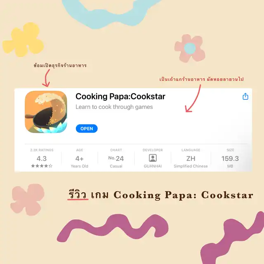View the 2.2K RATINGS score of 4.3
The width and height of the screenshot is (264, 264).
pyautogui.click(x=42, y=158)
